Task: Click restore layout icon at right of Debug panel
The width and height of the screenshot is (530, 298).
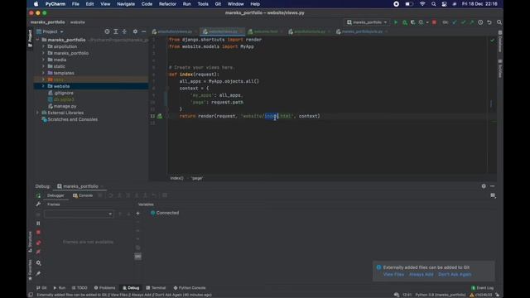Action: tap(493, 195)
